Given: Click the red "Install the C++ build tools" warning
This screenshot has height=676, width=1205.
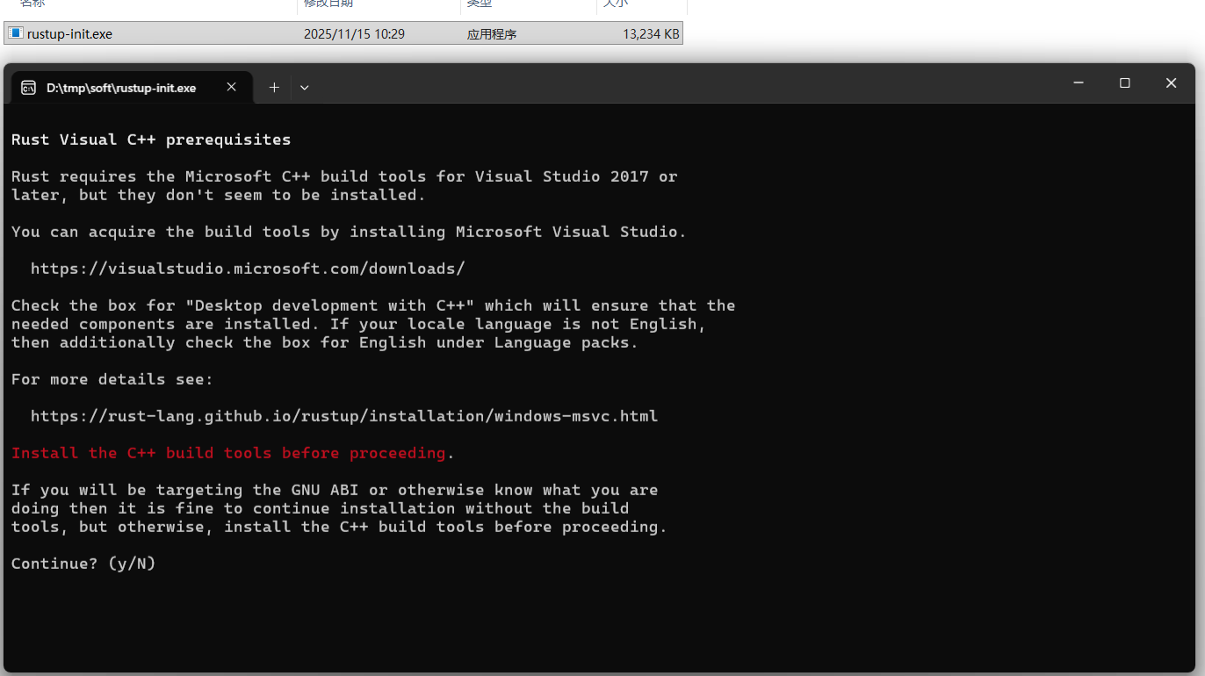Looking at the screenshot, I should click(228, 453).
